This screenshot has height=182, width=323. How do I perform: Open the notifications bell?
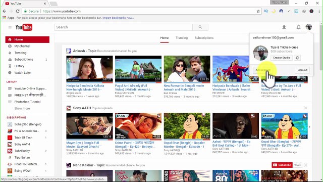[298, 27]
